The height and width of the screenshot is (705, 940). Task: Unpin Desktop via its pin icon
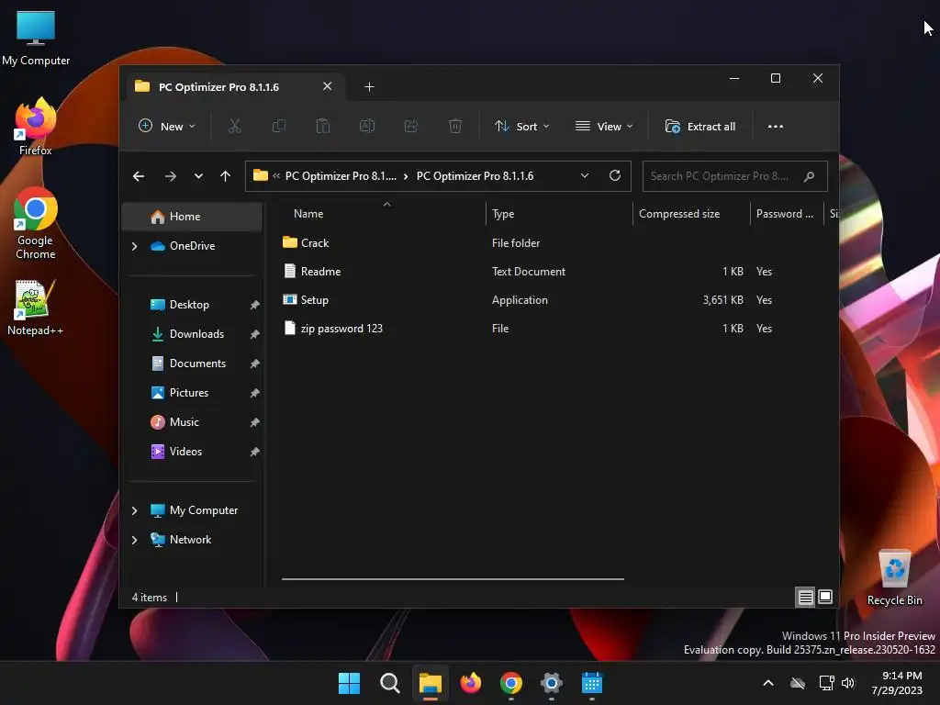(x=255, y=305)
